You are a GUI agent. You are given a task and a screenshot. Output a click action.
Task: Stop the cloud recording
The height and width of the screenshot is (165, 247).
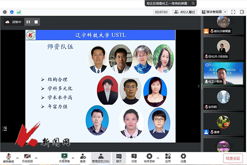pyautogui.click(x=36, y=22)
